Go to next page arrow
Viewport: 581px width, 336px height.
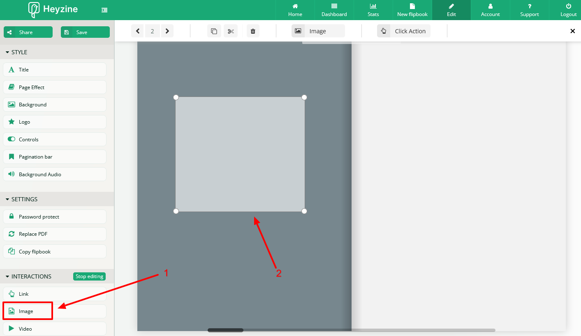167,31
